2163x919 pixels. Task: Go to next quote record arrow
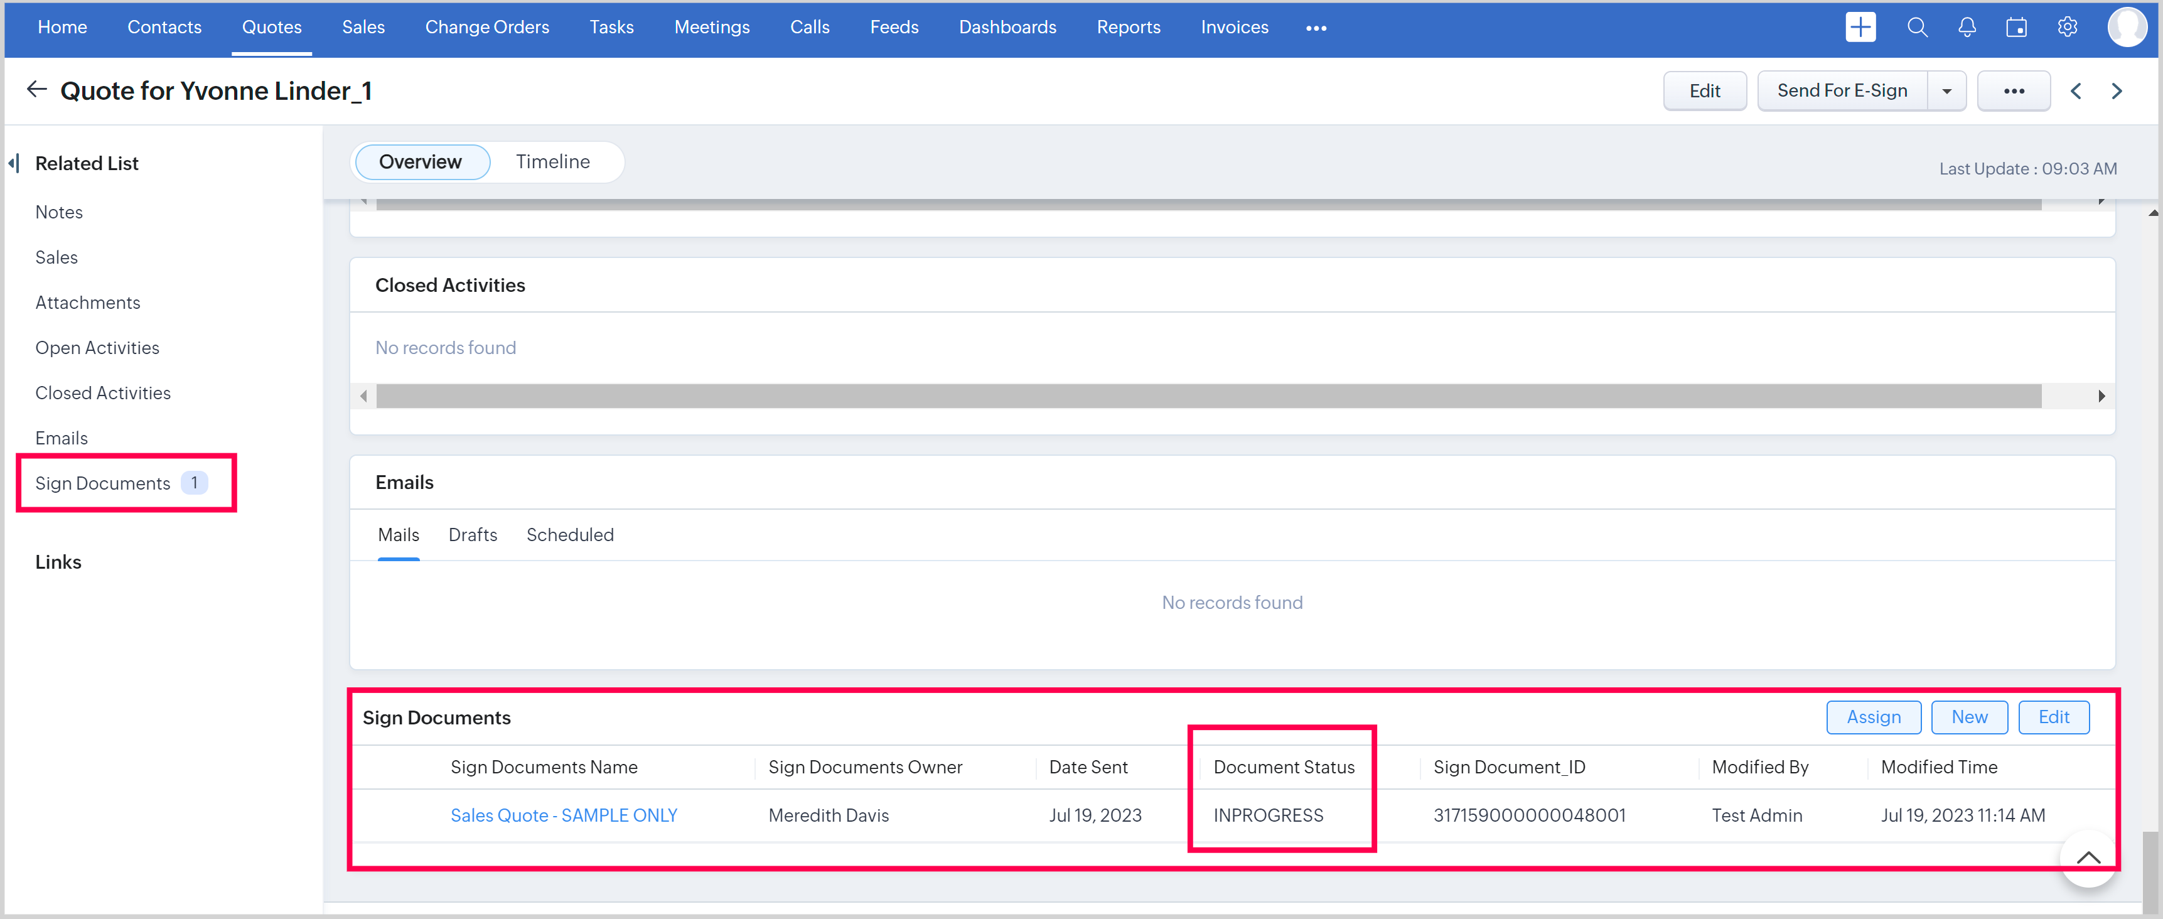tap(2116, 91)
